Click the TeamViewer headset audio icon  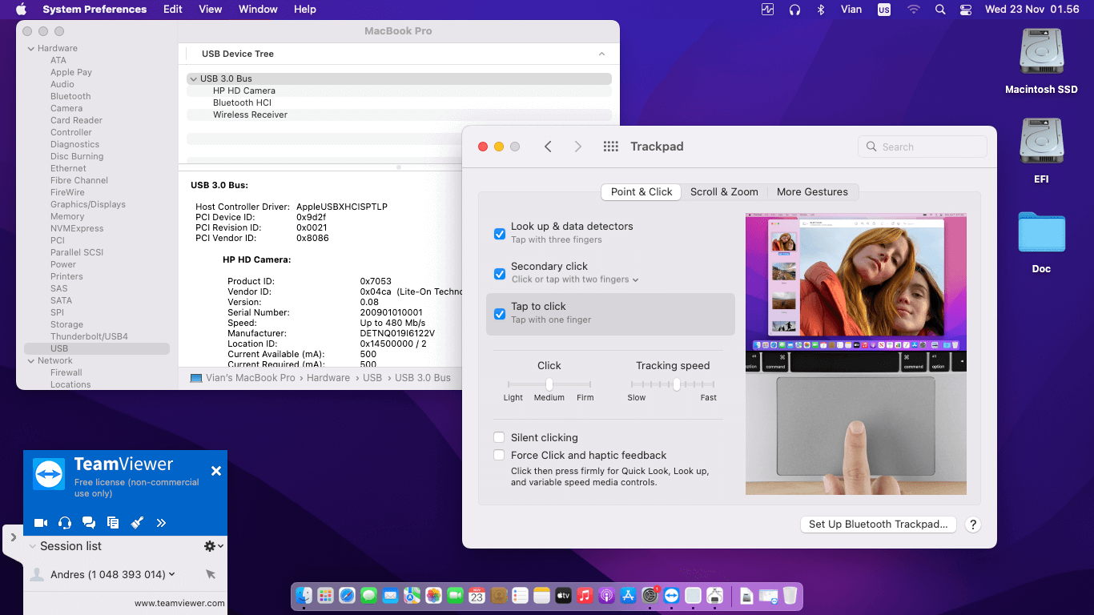pos(65,523)
